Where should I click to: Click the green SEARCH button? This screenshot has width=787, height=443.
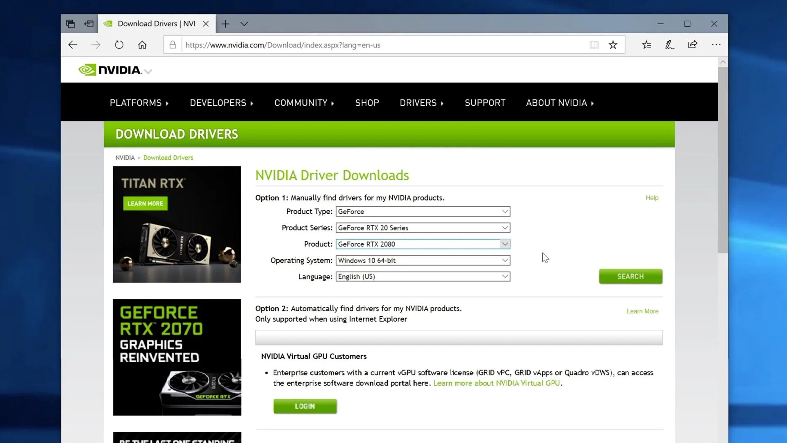tap(630, 276)
